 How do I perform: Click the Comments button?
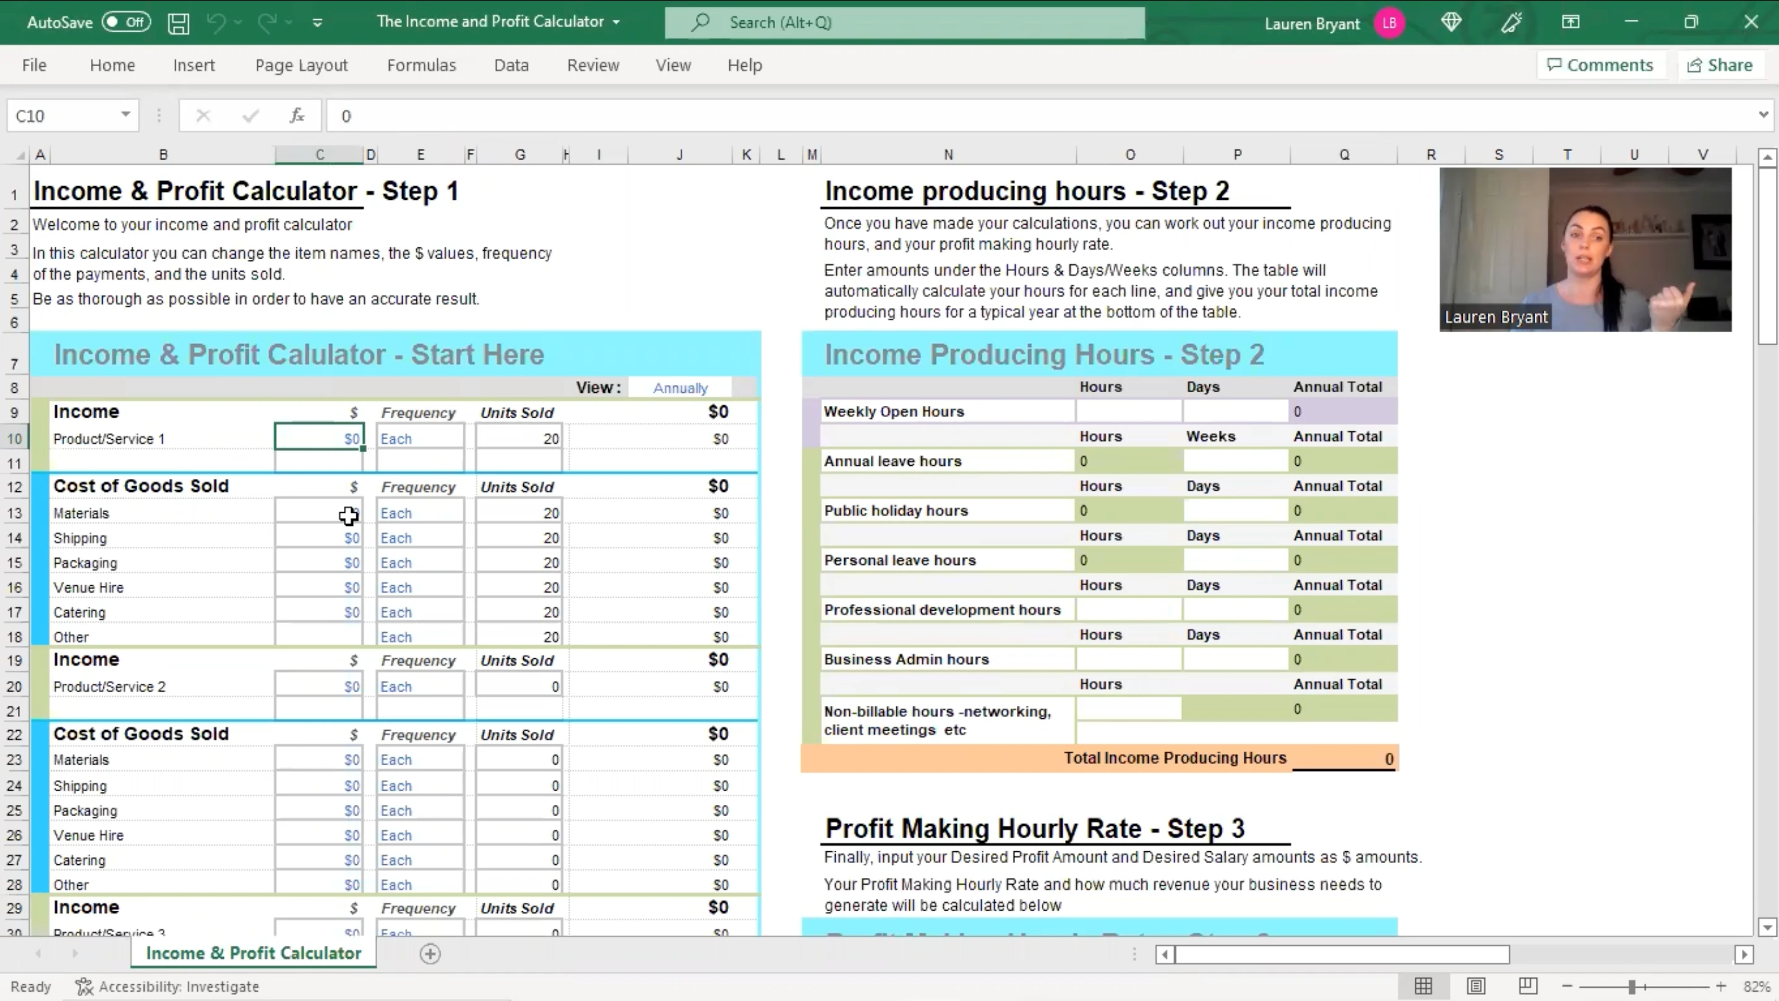pos(1600,65)
